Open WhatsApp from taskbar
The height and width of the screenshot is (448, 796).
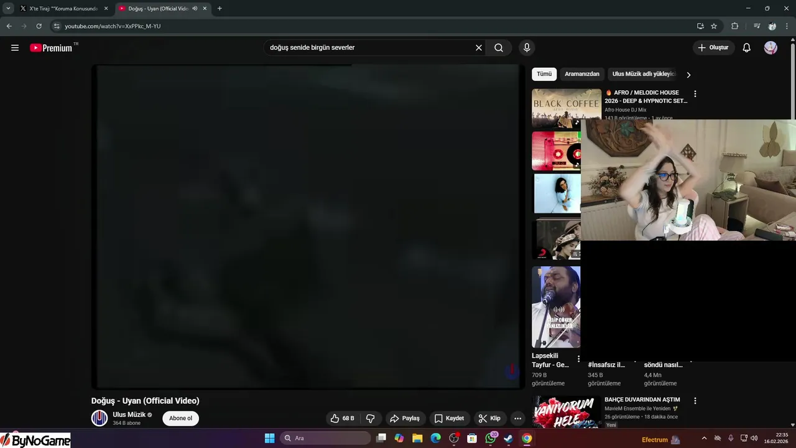click(491, 439)
